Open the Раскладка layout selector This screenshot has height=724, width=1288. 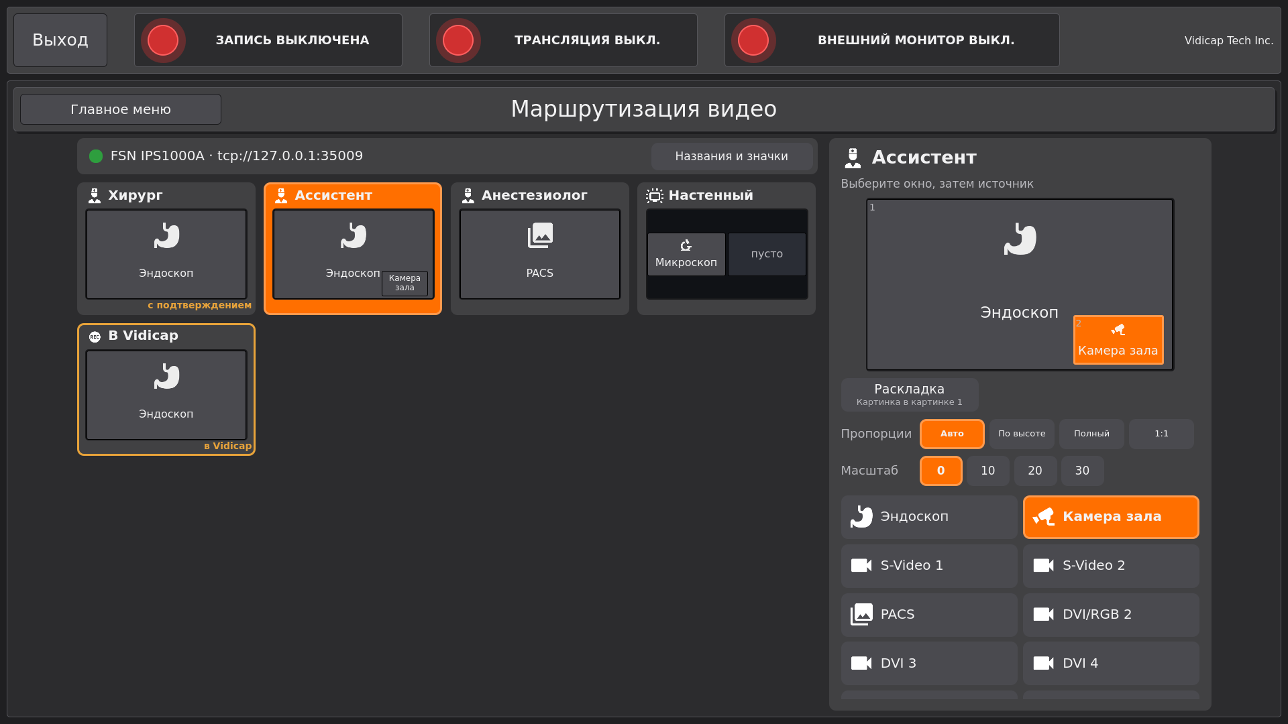pos(910,395)
